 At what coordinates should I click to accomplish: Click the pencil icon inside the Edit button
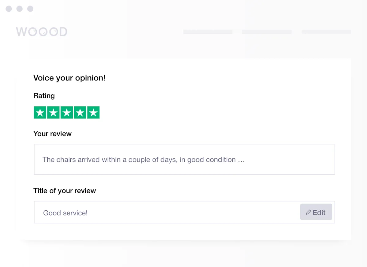coord(309,212)
